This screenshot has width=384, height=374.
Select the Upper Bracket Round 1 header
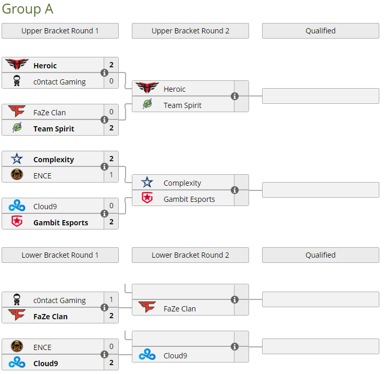pyautogui.click(x=60, y=31)
